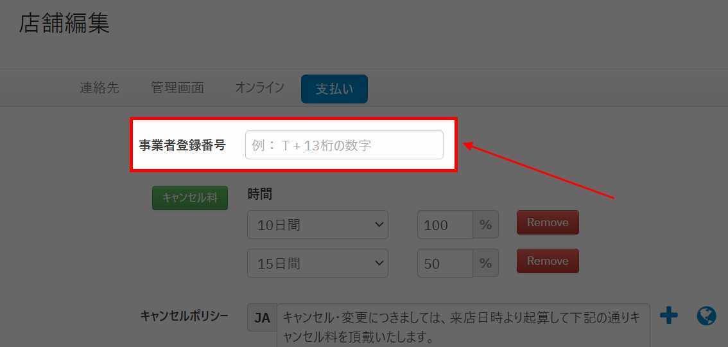Click the キャンセルポリシー label
Viewport: 728px width, 347px height.
pyautogui.click(x=184, y=316)
